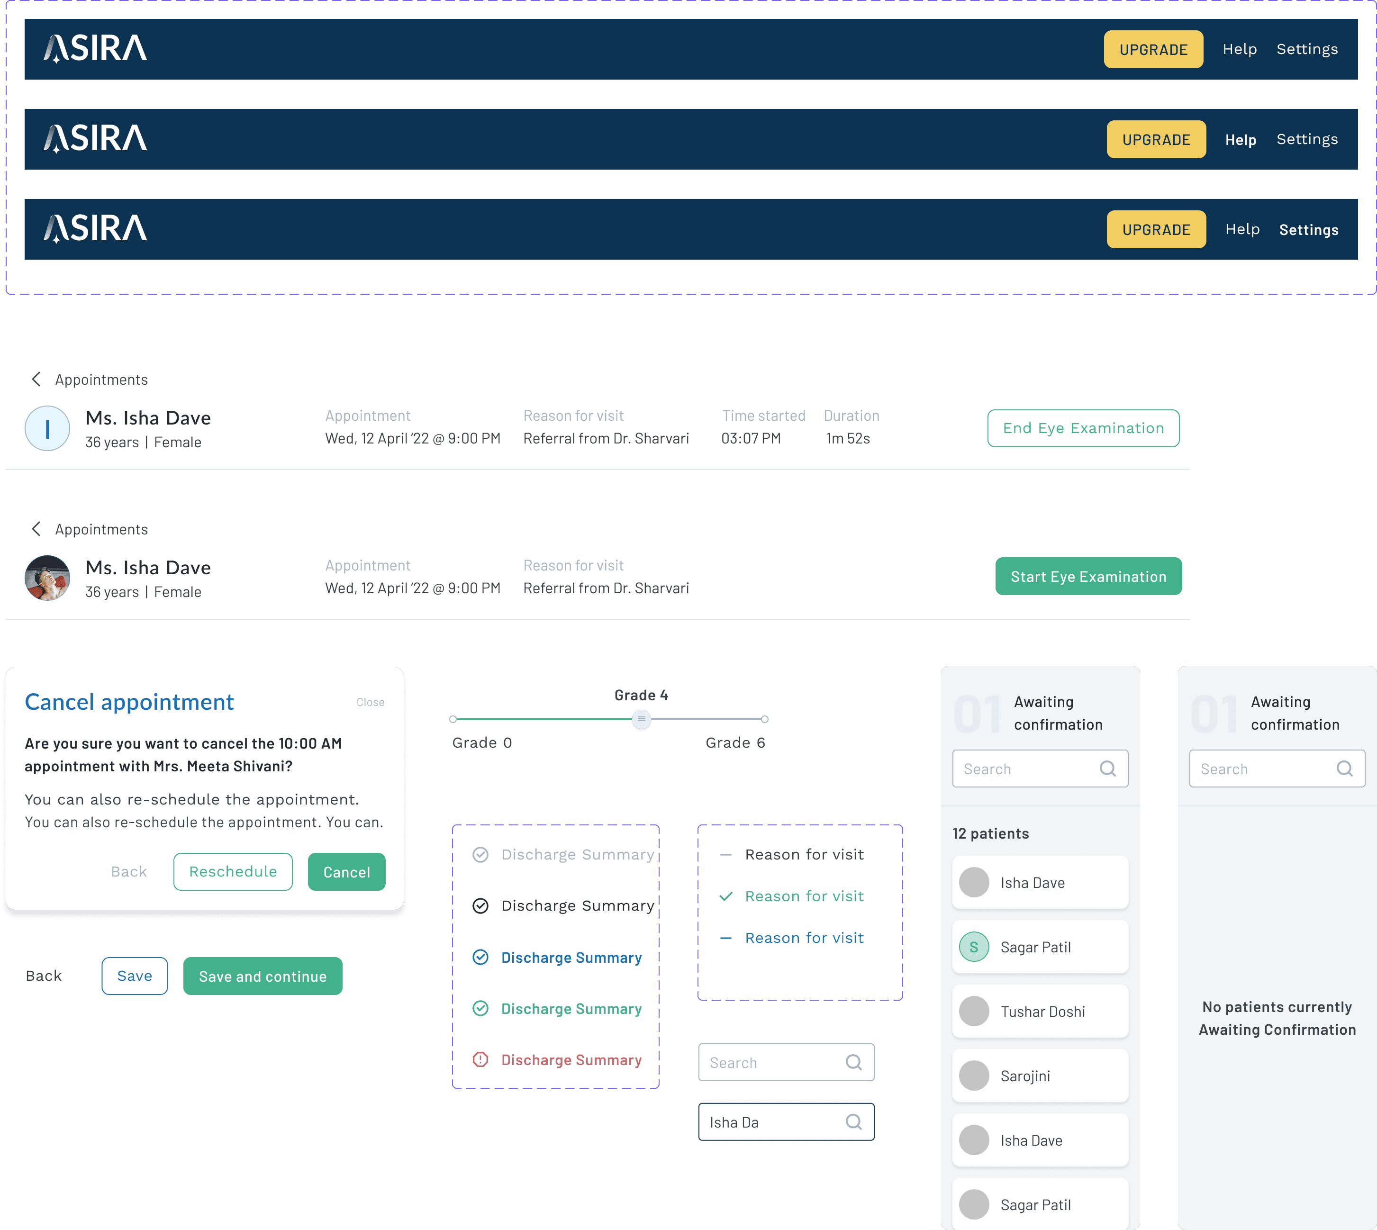Toggle the first grey Discharge Summary check
Viewport: 1377px width, 1230px height.
coord(480,854)
